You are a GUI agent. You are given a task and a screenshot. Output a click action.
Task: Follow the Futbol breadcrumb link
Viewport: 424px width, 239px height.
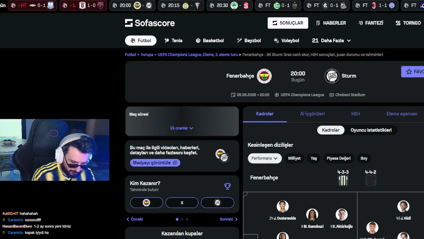click(x=131, y=54)
